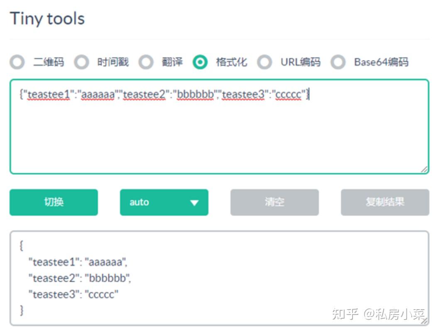Select the 时间戳 radio option
This screenshot has height=332, width=436.
point(81,62)
